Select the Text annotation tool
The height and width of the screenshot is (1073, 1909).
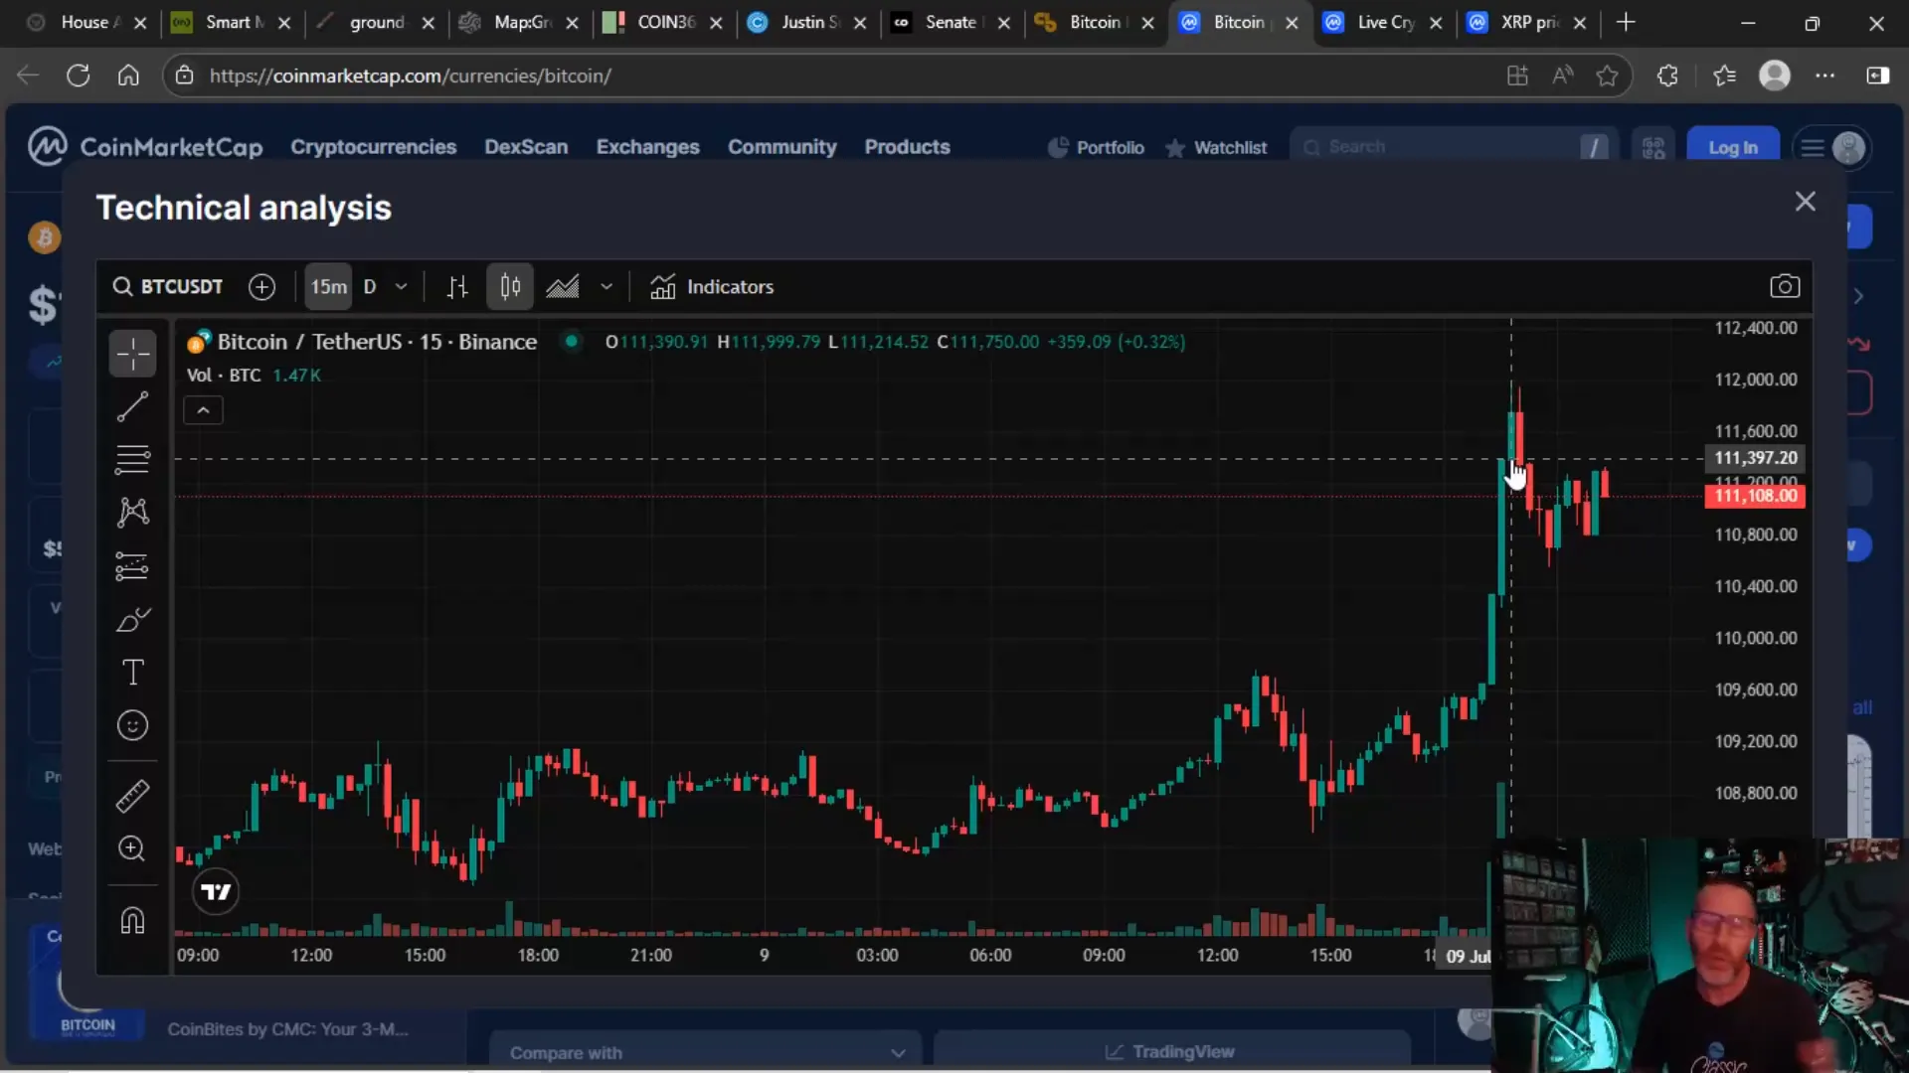132,673
